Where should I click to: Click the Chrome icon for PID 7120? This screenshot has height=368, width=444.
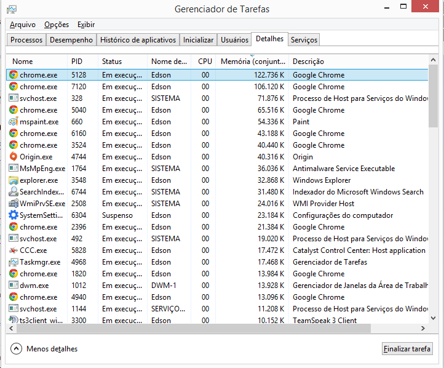14,86
